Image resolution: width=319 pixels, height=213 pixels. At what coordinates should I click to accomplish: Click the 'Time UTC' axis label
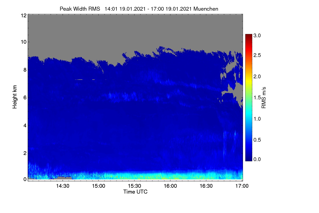pos(135,192)
